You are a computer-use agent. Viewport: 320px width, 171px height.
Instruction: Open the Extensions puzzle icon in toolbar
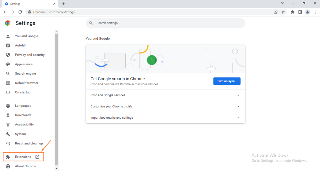coord(293,12)
